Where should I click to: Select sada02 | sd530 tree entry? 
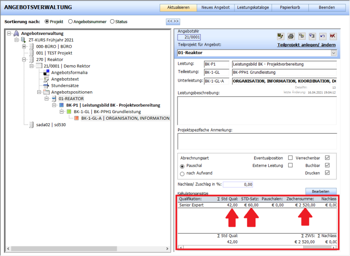51,125
